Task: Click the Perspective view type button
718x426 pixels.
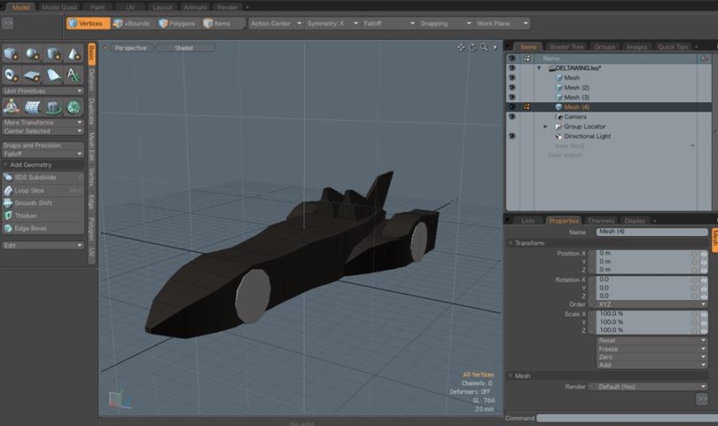Action: point(131,48)
